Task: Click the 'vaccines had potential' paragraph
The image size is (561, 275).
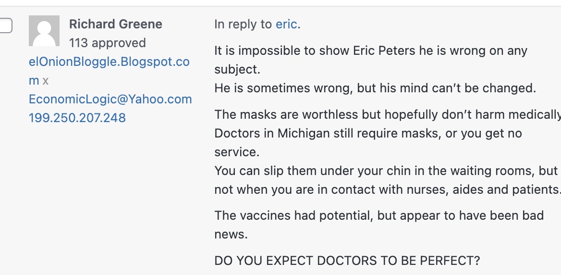Action: tap(379, 215)
